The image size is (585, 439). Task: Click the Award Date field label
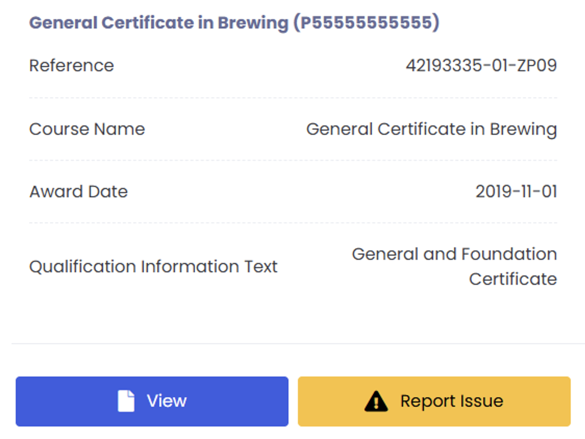(x=78, y=192)
